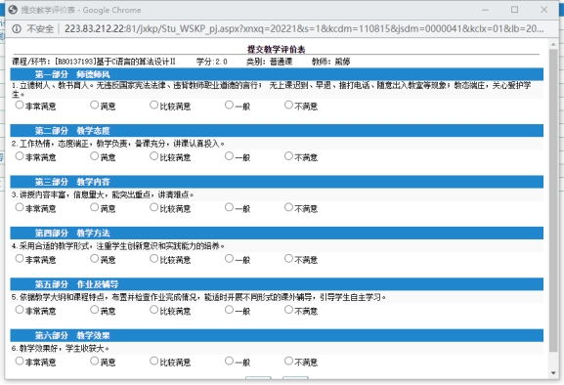Select 满意 for question 2 教学态度

[94, 156]
